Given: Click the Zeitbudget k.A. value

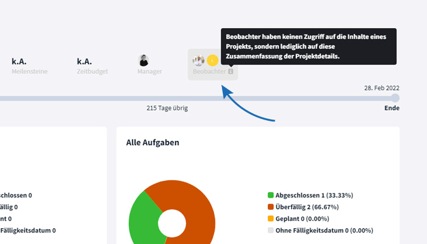Looking at the screenshot, I should pyautogui.click(x=84, y=61).
